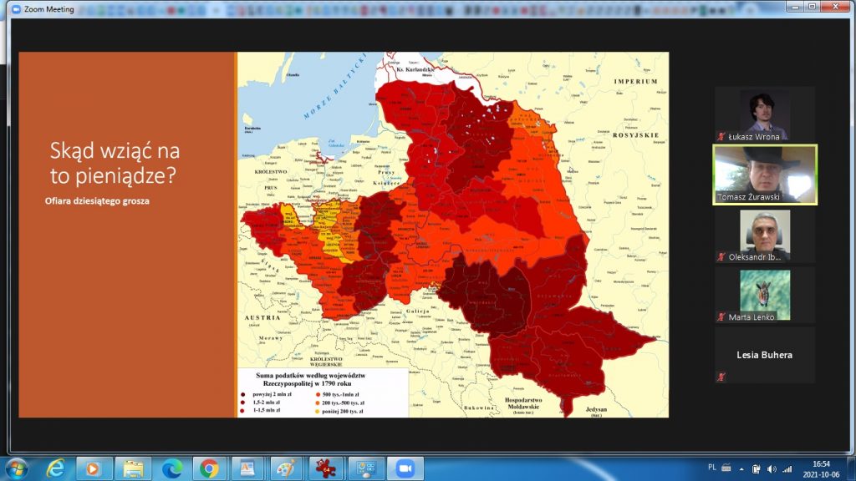Select Oleksandr's participant video tile
This screenshot has height=481, width=856.
coord(764,235)
